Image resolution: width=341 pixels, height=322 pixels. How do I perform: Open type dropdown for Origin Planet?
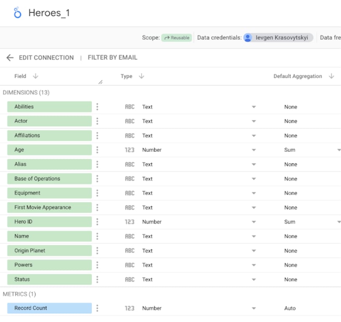254,251
